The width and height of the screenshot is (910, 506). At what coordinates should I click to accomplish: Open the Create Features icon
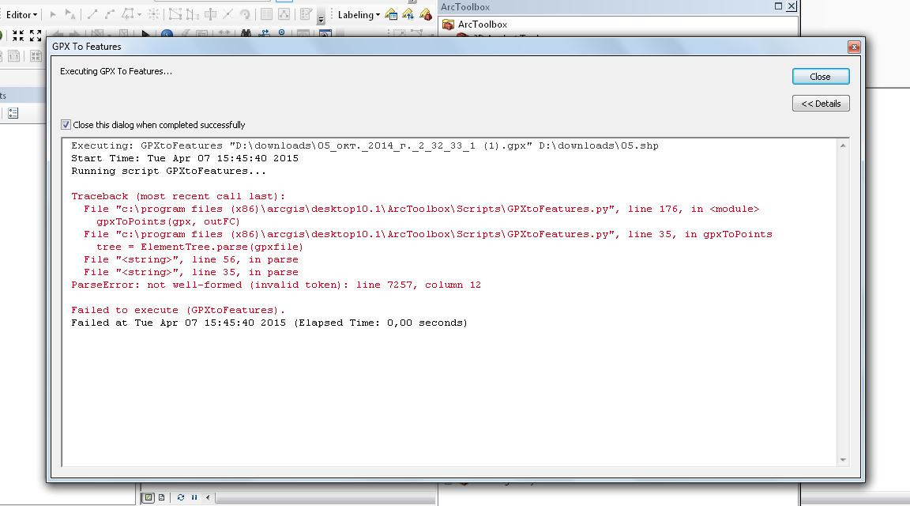pyautogui.click(x=306, y=14)
